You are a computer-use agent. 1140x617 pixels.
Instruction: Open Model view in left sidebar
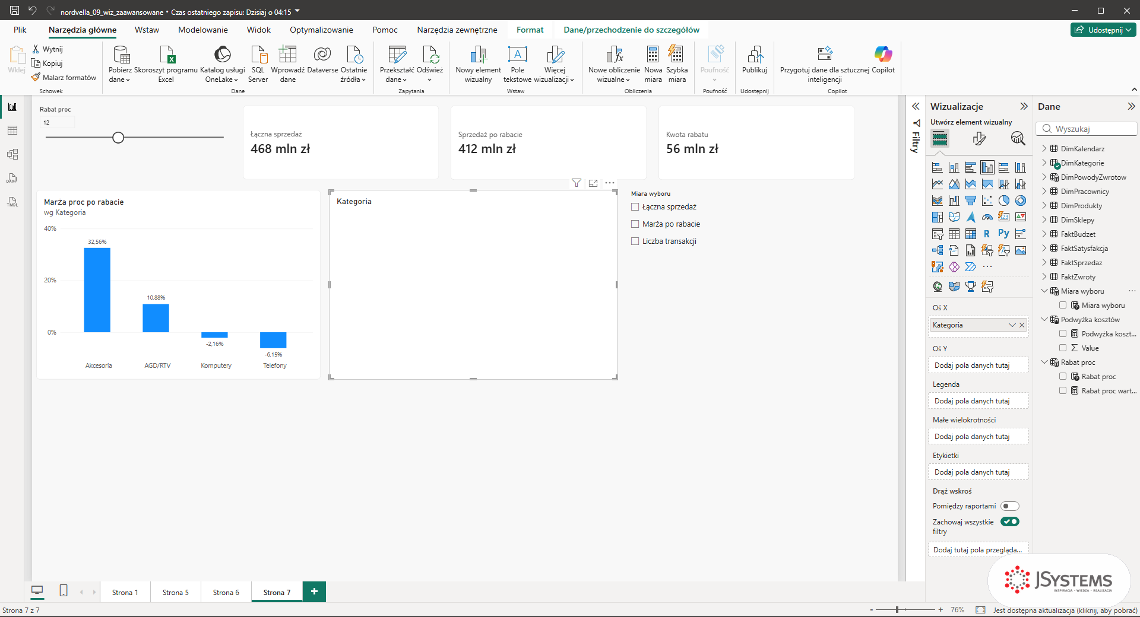[x=12, y=154]
